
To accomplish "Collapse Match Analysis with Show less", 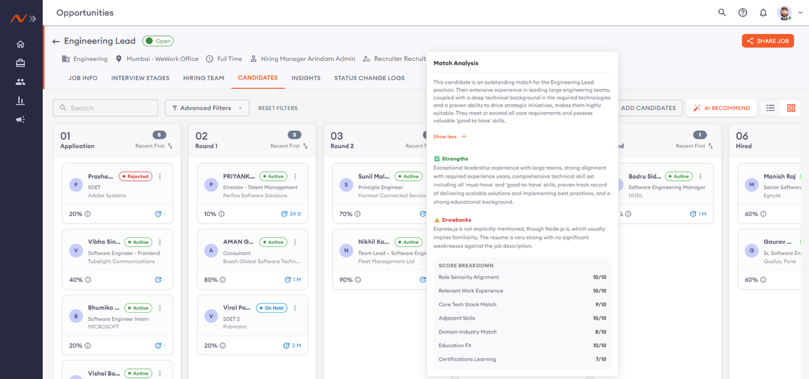I will [449, 137].
